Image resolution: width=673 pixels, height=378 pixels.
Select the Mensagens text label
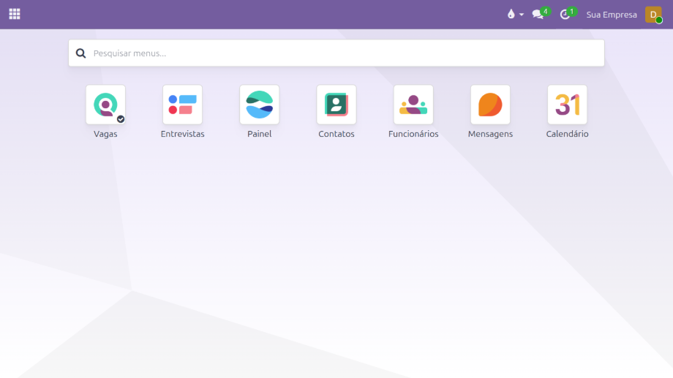[490, 135]
